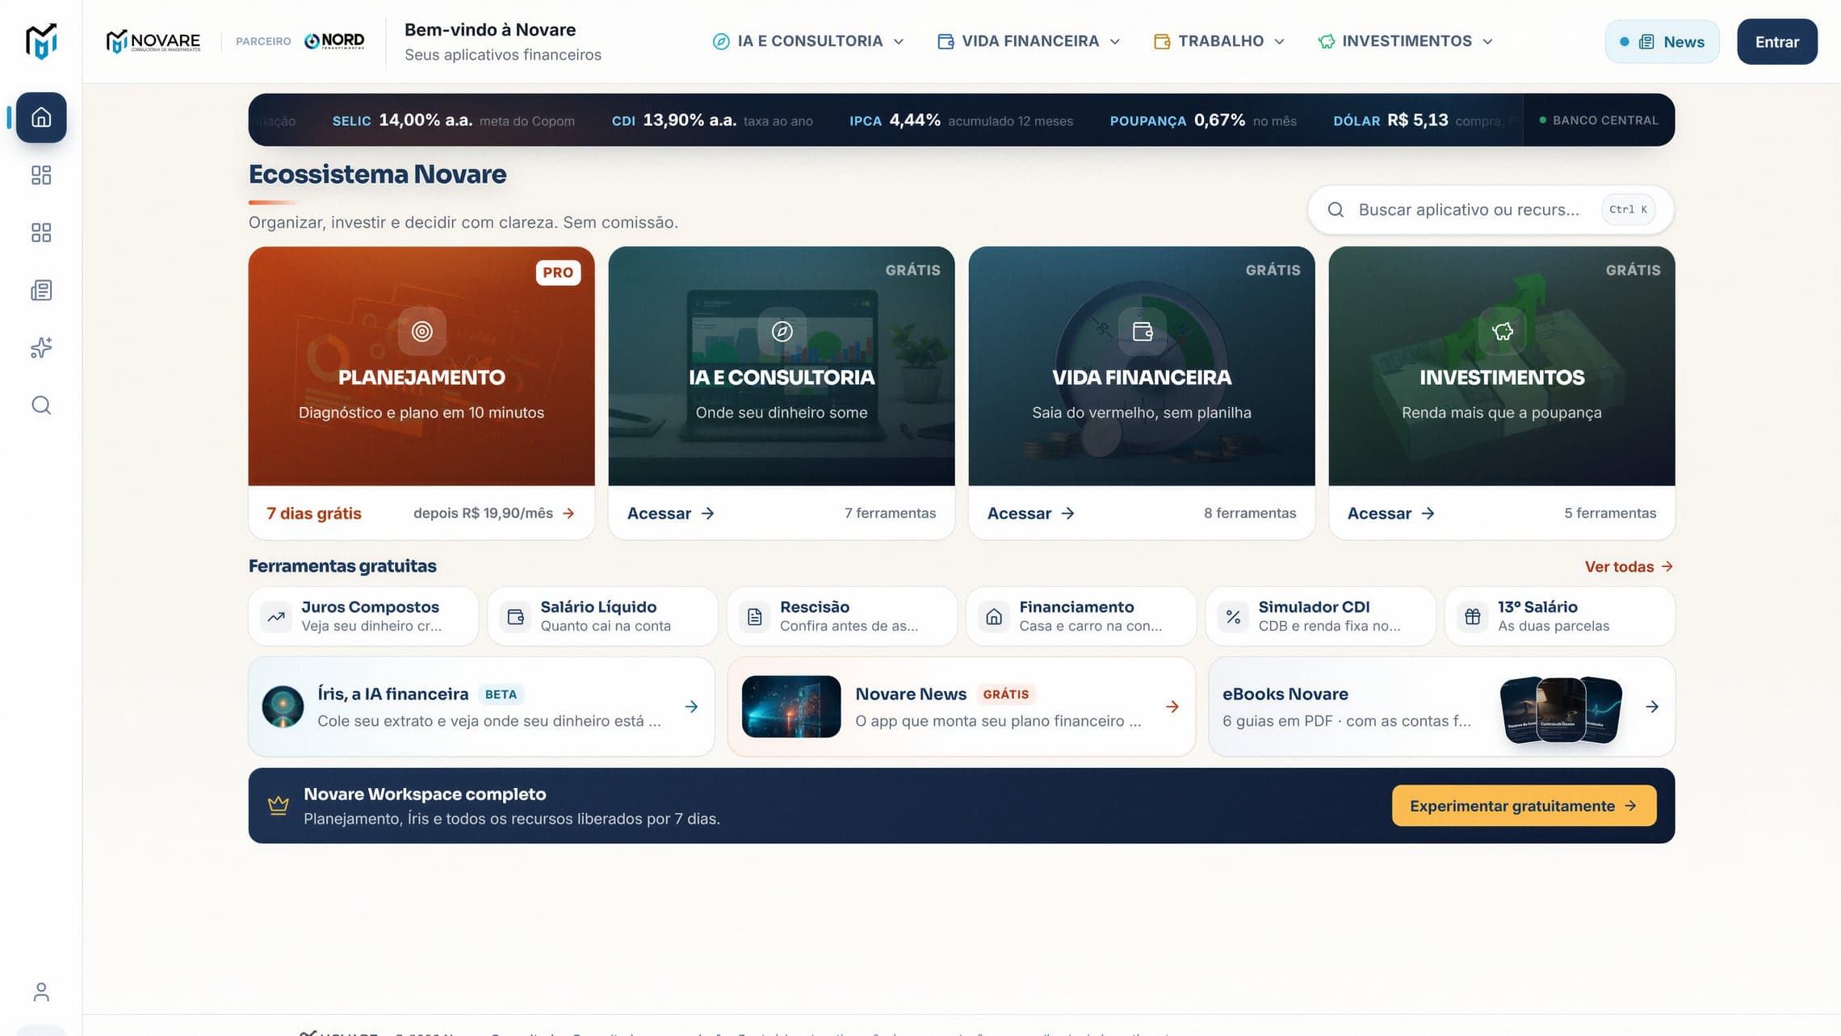Click the wallet icon for Salário Líquido
This screenshot has height=1036, width=1841.
[515, 617]
